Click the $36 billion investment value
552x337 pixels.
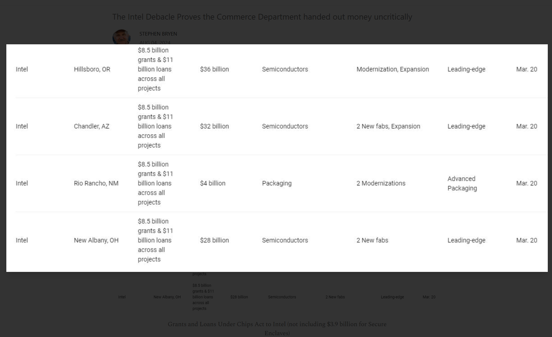(214, 69)
